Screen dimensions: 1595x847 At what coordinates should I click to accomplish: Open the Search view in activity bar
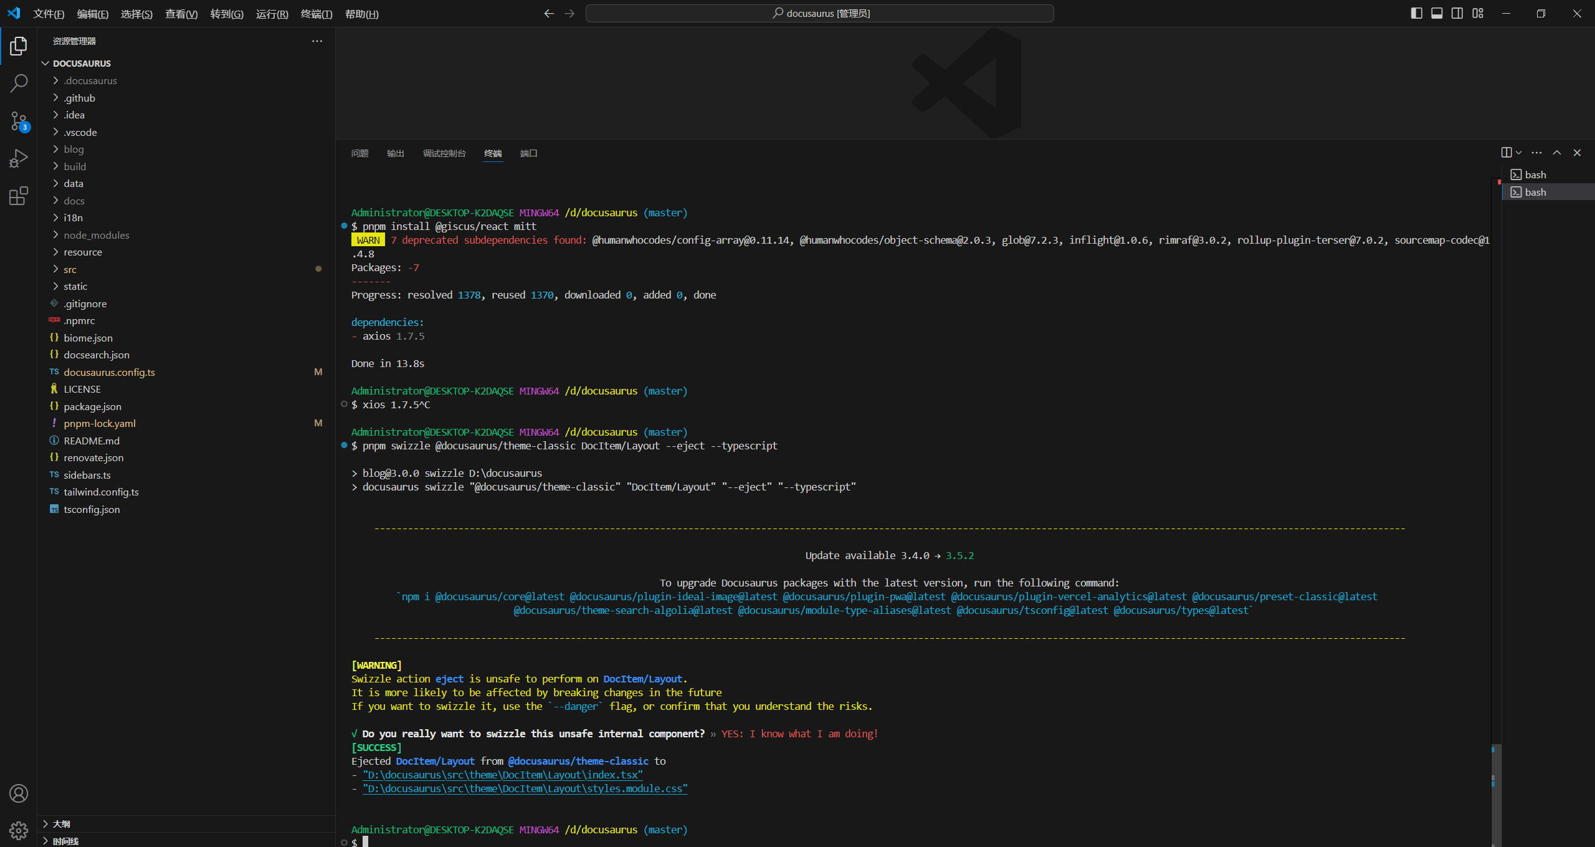pos(19,83)
